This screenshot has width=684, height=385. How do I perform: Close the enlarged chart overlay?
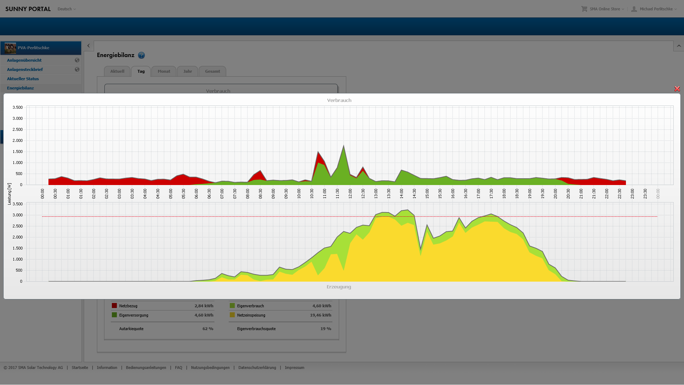677,89
